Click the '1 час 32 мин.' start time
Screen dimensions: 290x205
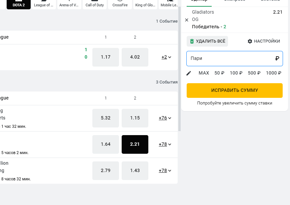click(x=14, y=126)
